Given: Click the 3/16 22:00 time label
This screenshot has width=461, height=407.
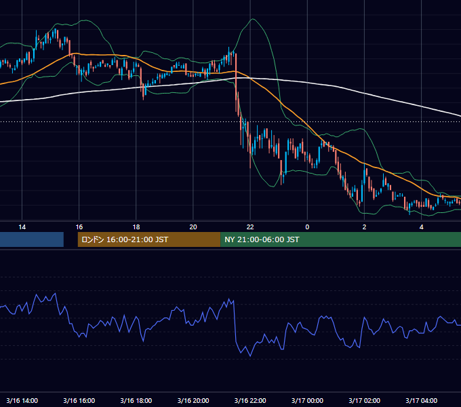Looking at the screenshot, I should point(250,400).
